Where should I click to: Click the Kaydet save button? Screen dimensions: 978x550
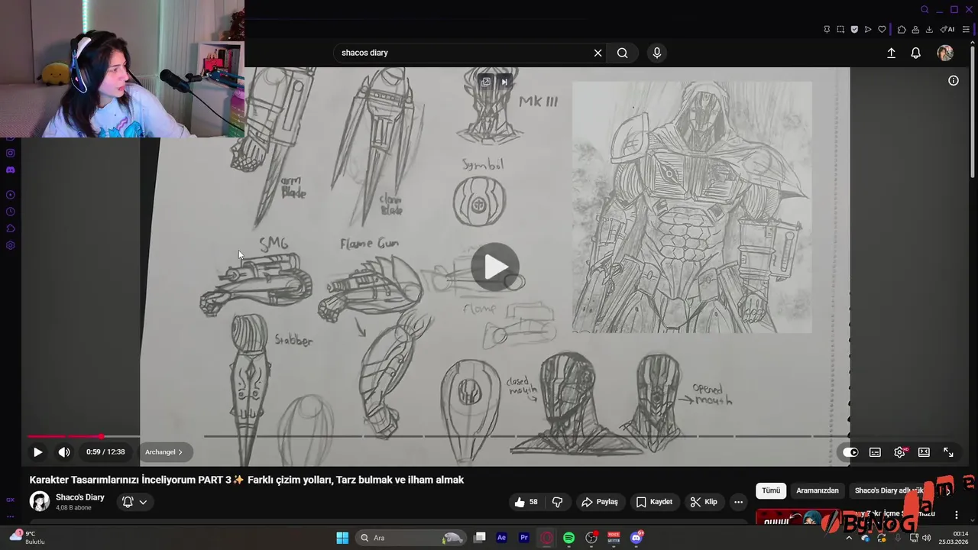point(654,502)
